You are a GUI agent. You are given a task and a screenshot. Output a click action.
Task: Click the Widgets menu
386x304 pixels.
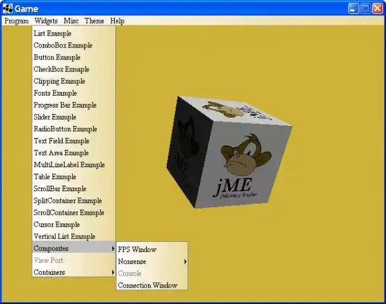46,21
